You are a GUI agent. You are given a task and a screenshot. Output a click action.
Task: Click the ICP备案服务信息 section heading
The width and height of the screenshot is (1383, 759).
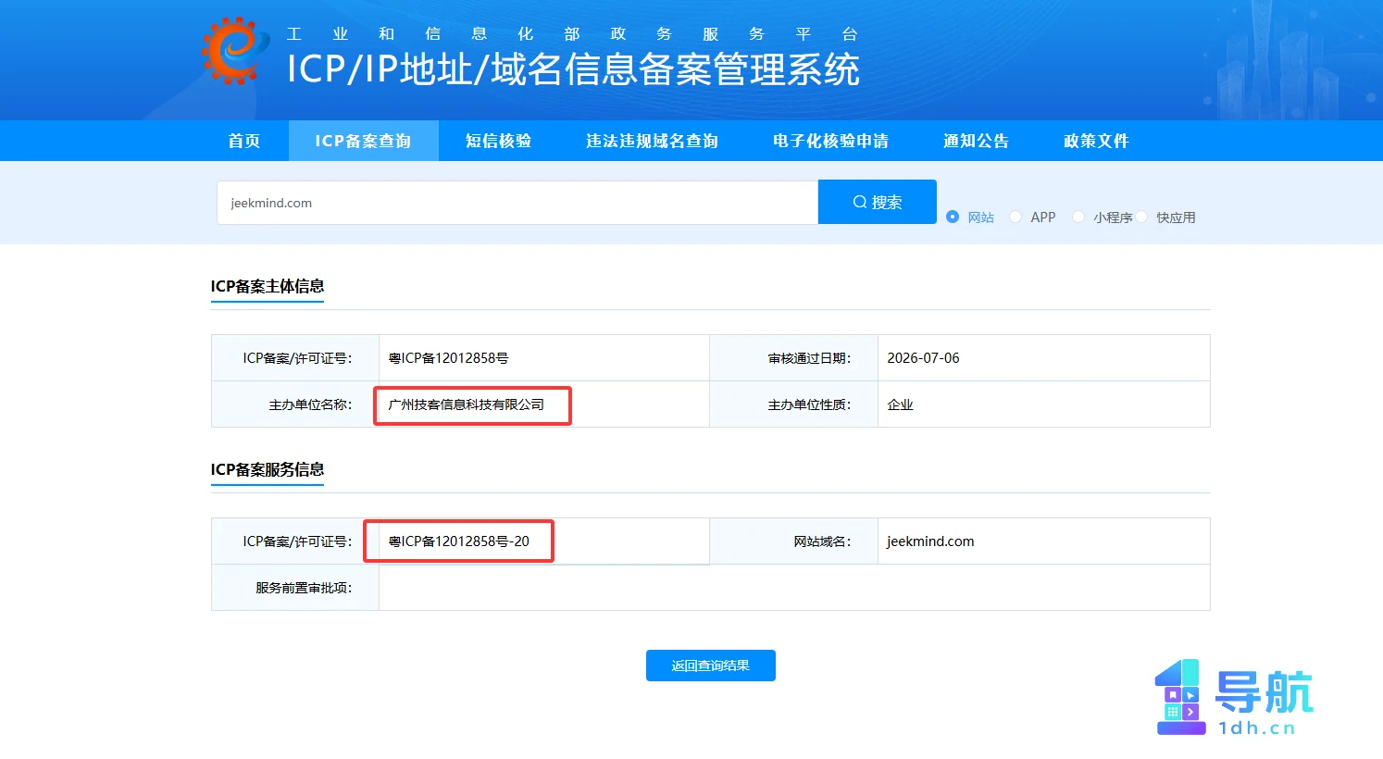268,469
